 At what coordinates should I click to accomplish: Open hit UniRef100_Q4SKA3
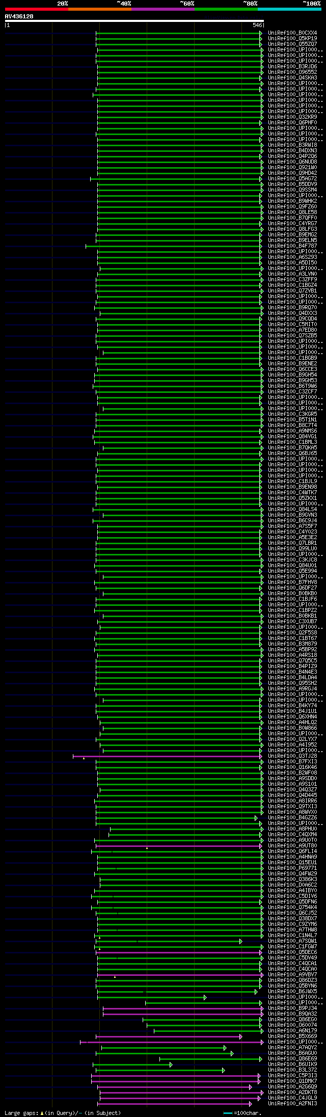(292, 78)
